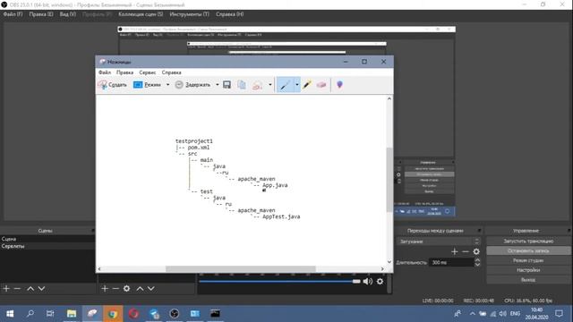Screen dimensions: 573x322
Task: Move the scene down with the arrow icon
Action: pos(42,288)
